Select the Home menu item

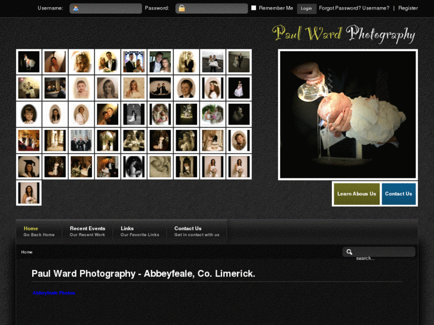[x=39, y=231]
